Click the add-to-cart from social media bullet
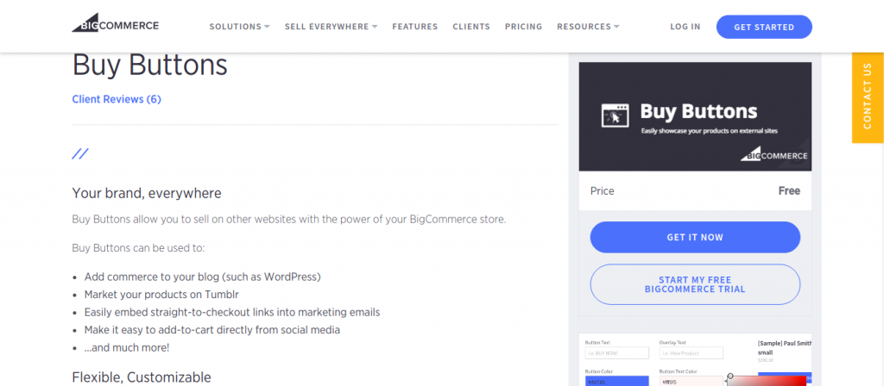Viewport: 884px width, 386px height. (x=212, y=330)
